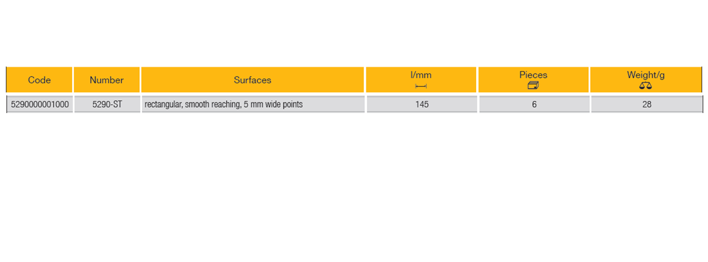708x262 pixels.
Task: Click the weight value 28
Action: 647,105
